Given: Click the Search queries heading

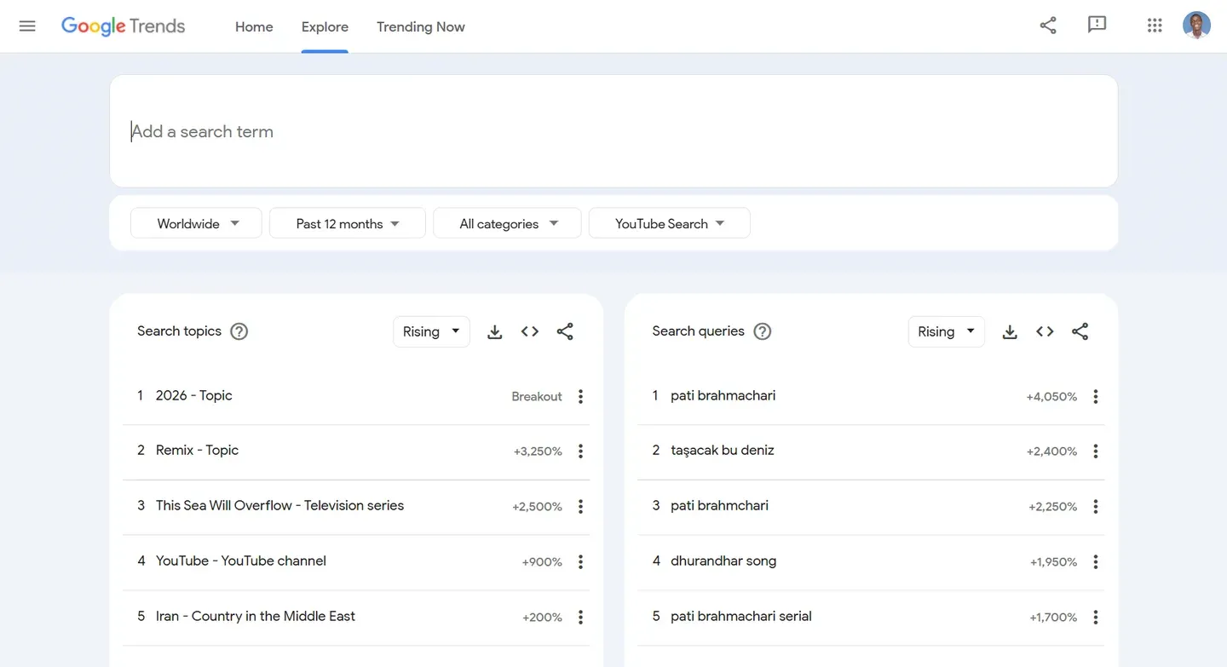Looking at the screenshot, I should click(x=698, y=331).
